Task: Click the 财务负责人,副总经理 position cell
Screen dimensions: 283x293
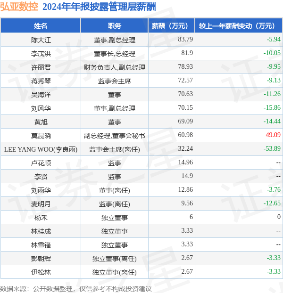Action: point(115,67)
